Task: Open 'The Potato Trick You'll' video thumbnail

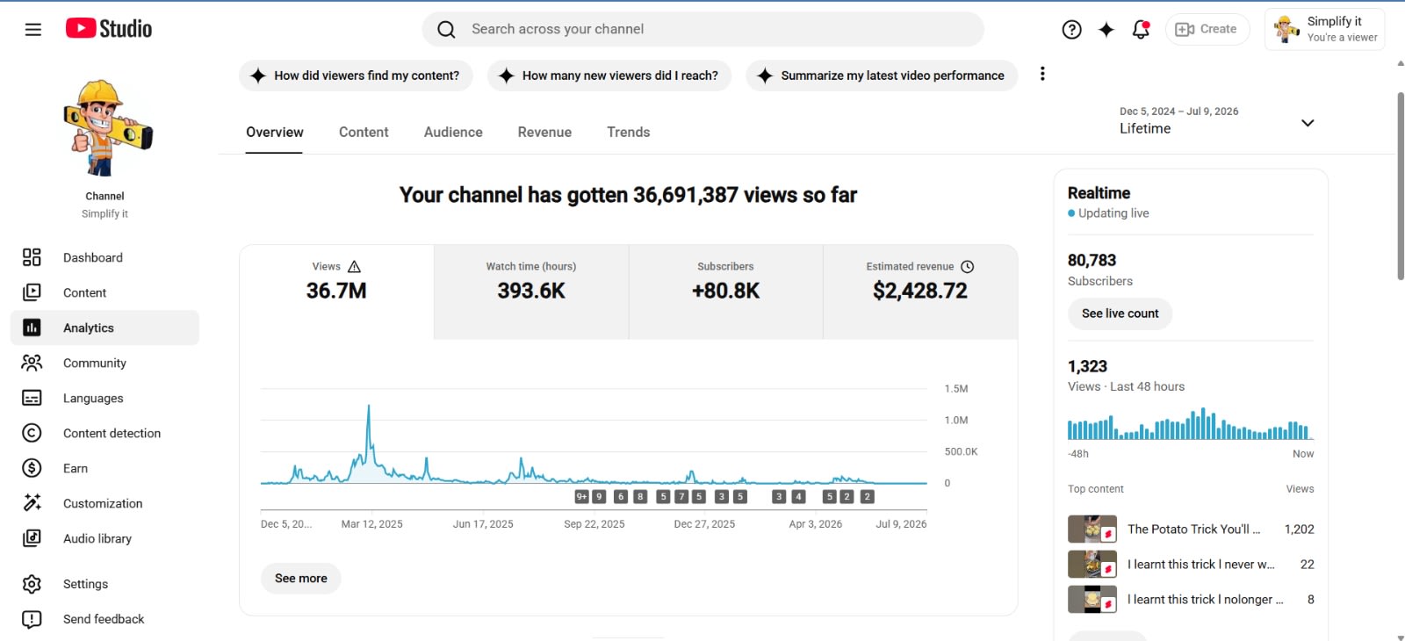Action: click(x=1092, y=529)
